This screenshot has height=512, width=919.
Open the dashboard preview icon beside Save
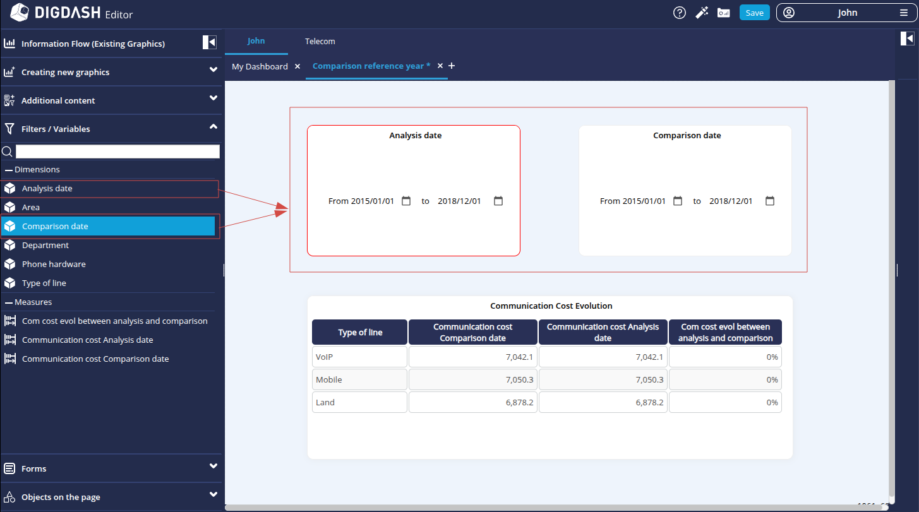724,13
